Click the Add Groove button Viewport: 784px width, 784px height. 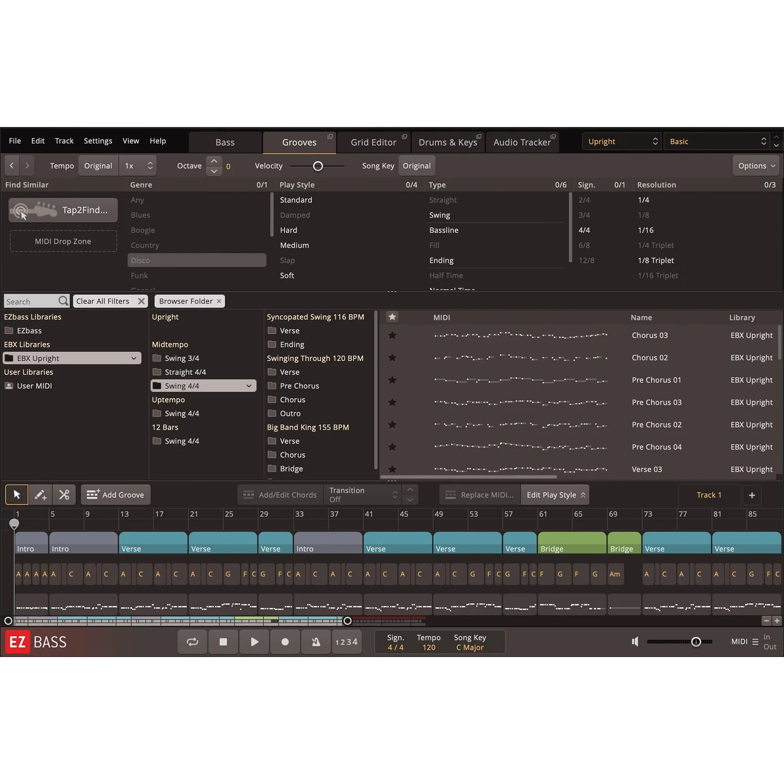[116, 494]
